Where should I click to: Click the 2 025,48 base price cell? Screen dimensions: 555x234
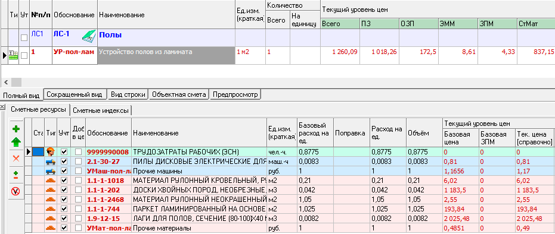(x=460, y=219)
